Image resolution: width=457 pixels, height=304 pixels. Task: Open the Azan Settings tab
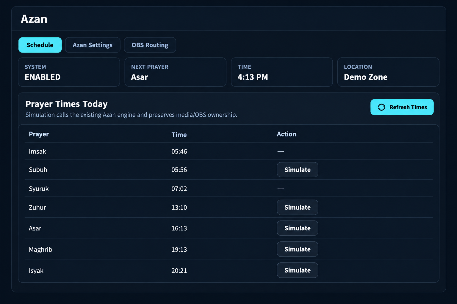point(93,45)
